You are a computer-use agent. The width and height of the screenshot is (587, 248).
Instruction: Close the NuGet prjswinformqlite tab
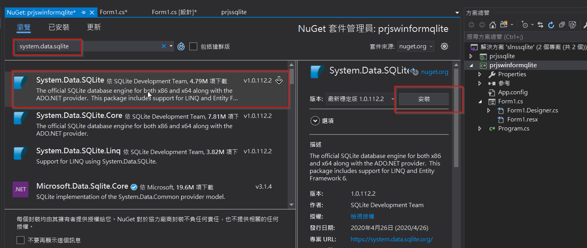(92, 12)
